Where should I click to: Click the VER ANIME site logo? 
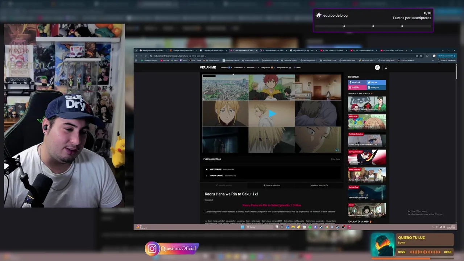(208, 67)
